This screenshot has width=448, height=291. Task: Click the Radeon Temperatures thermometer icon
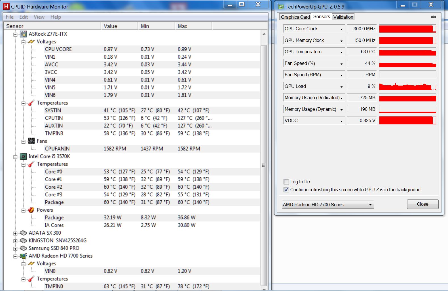[31, 279]
